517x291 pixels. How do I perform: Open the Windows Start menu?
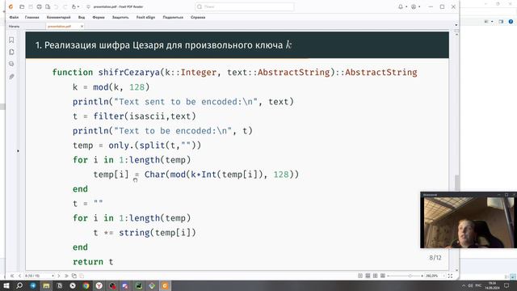(6, 285)
